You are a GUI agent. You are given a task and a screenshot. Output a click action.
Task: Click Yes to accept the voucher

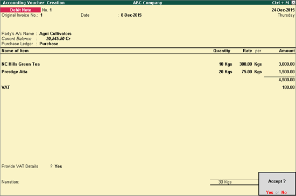270,192
